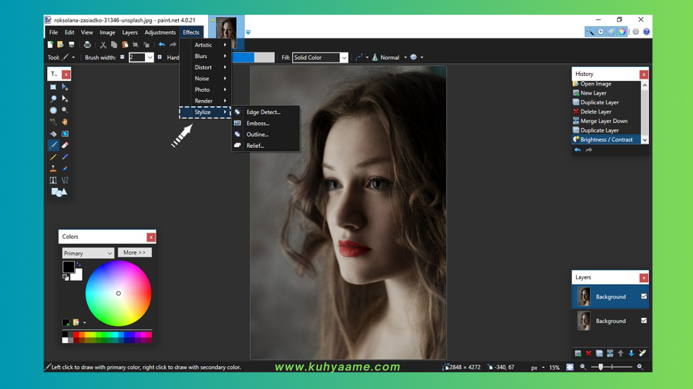Viewport: 693px width, 389px height.
Task: Toggle the Tools window button at top right
Action: pyautogui.click(x=590, y=32)
